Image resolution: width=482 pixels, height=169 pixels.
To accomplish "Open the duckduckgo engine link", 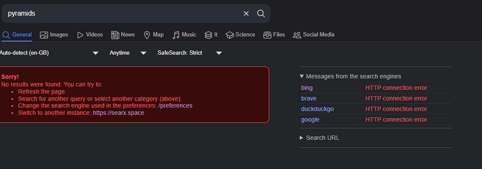I will [x=317, y=109].
